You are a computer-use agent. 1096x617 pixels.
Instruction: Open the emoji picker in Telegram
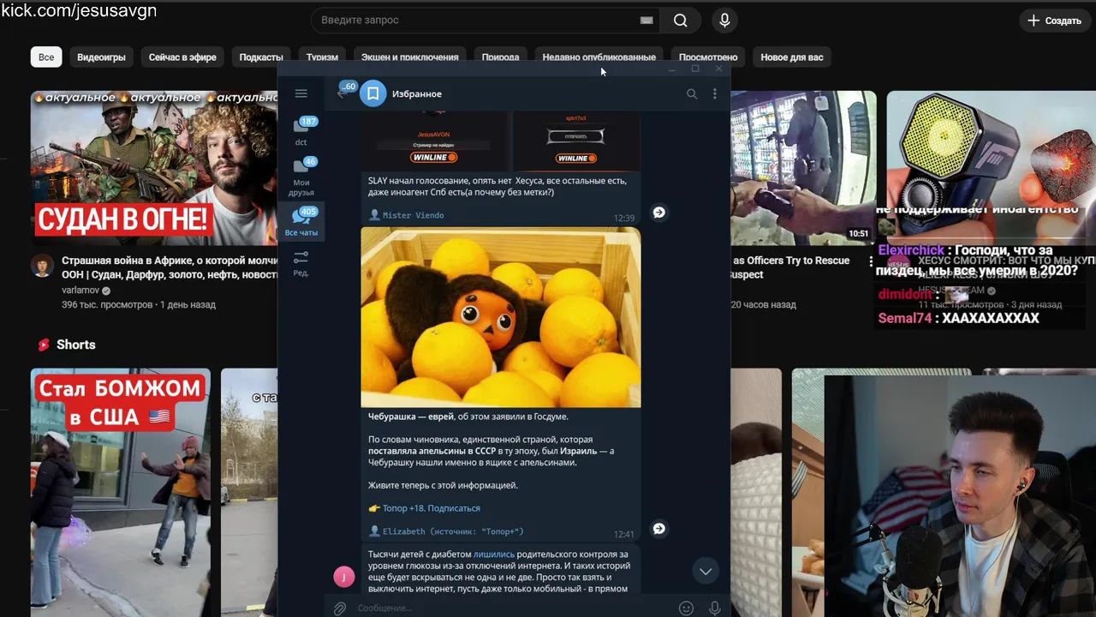[686, 608]
